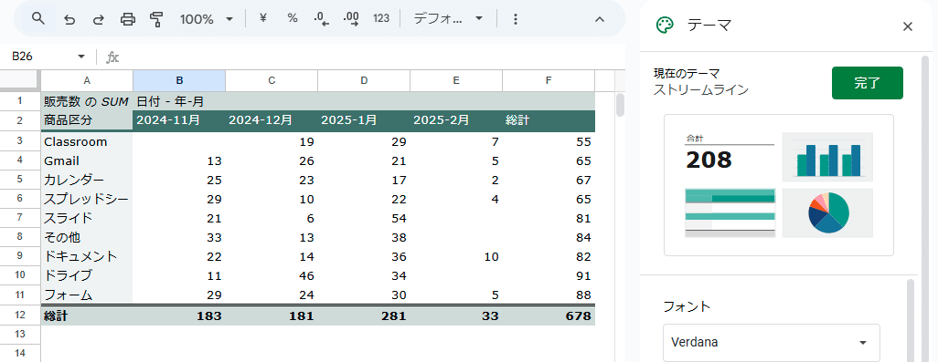Image resolution: width=938 pixels, height=362 pixels.
Task: Select row 1 header
Action: click(20, 101)
